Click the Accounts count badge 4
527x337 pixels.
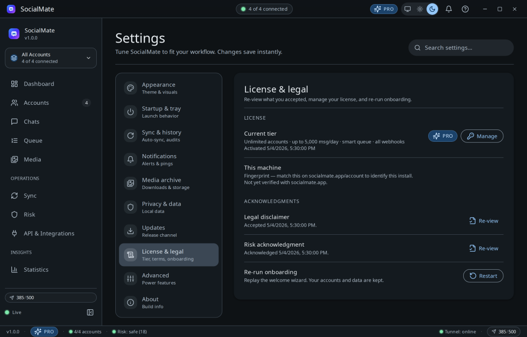pyautogui.click(x=86, y=103)
